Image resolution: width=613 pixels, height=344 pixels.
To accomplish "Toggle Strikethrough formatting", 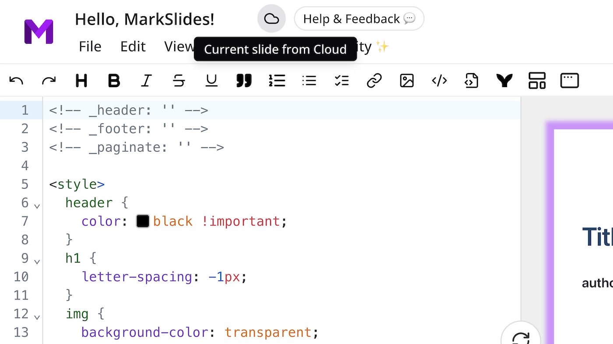I will [179, 81].
